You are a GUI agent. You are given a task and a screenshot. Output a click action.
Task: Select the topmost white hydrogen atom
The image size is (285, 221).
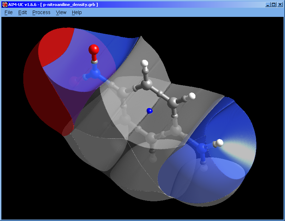click(x=145, y=63)
